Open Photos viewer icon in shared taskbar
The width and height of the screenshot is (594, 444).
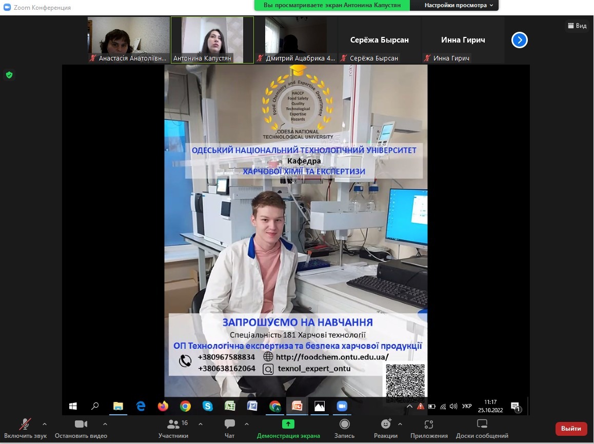coord(320,406)
